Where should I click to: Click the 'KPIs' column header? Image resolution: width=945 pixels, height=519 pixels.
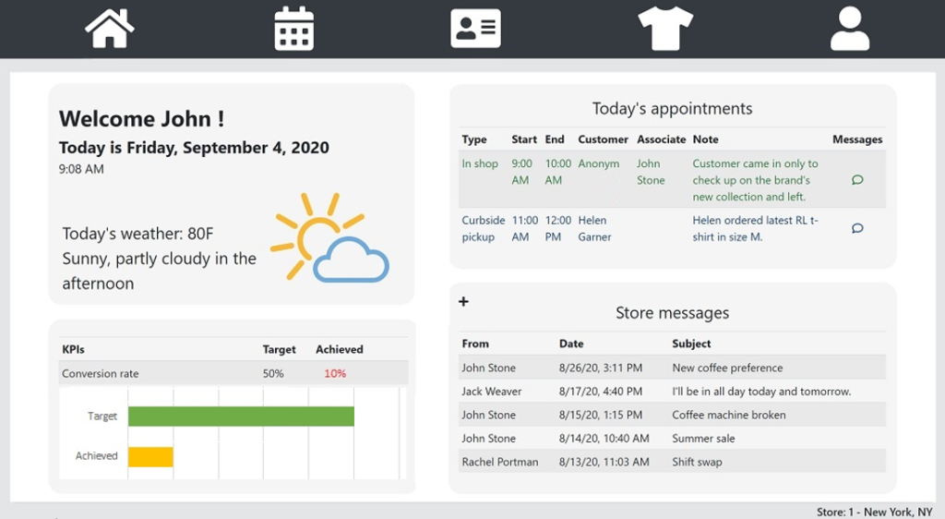pyautogui.click(x=73, y=349)
